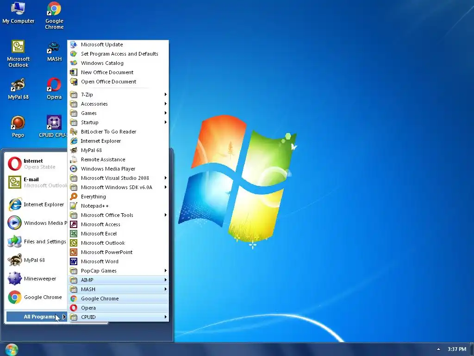Open Windows Media Player in Start left pane
The image size is (474, 356).
pos(37,223)
